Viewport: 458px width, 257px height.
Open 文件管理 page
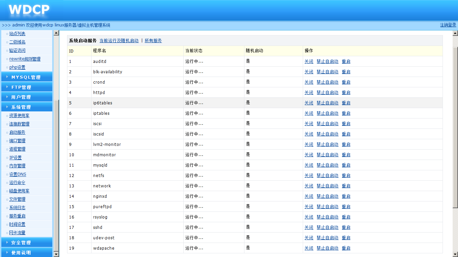click(17, 199)
